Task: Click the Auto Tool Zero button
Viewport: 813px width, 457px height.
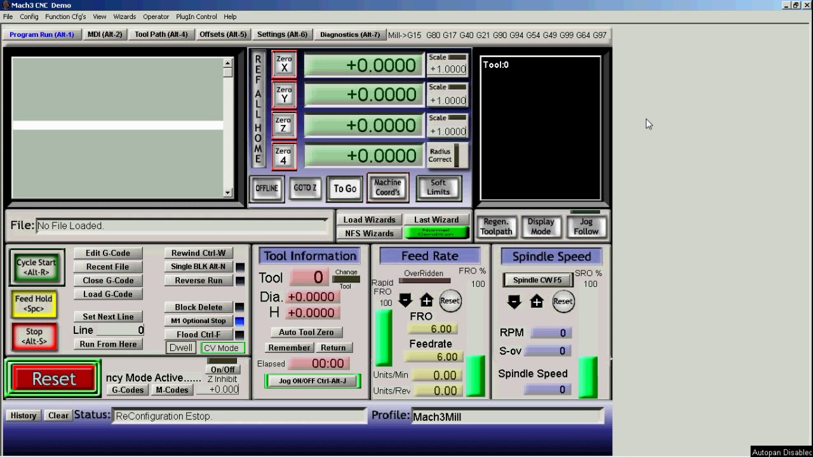Action: 306,332
